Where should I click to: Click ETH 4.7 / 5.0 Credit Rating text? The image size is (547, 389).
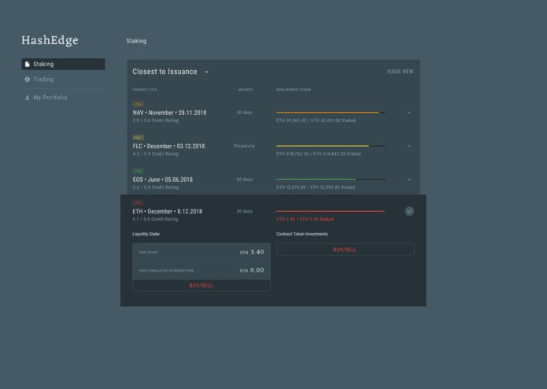coord(155,220)
